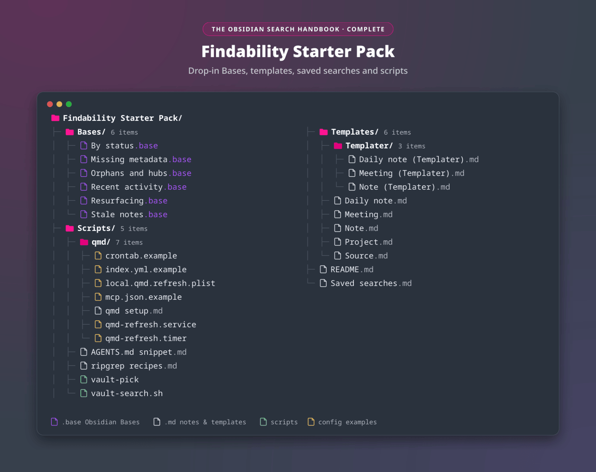Click the qmd folder icon
This screenshot has height=472, width=596.
pyautogui.click(x=84, y=242)
